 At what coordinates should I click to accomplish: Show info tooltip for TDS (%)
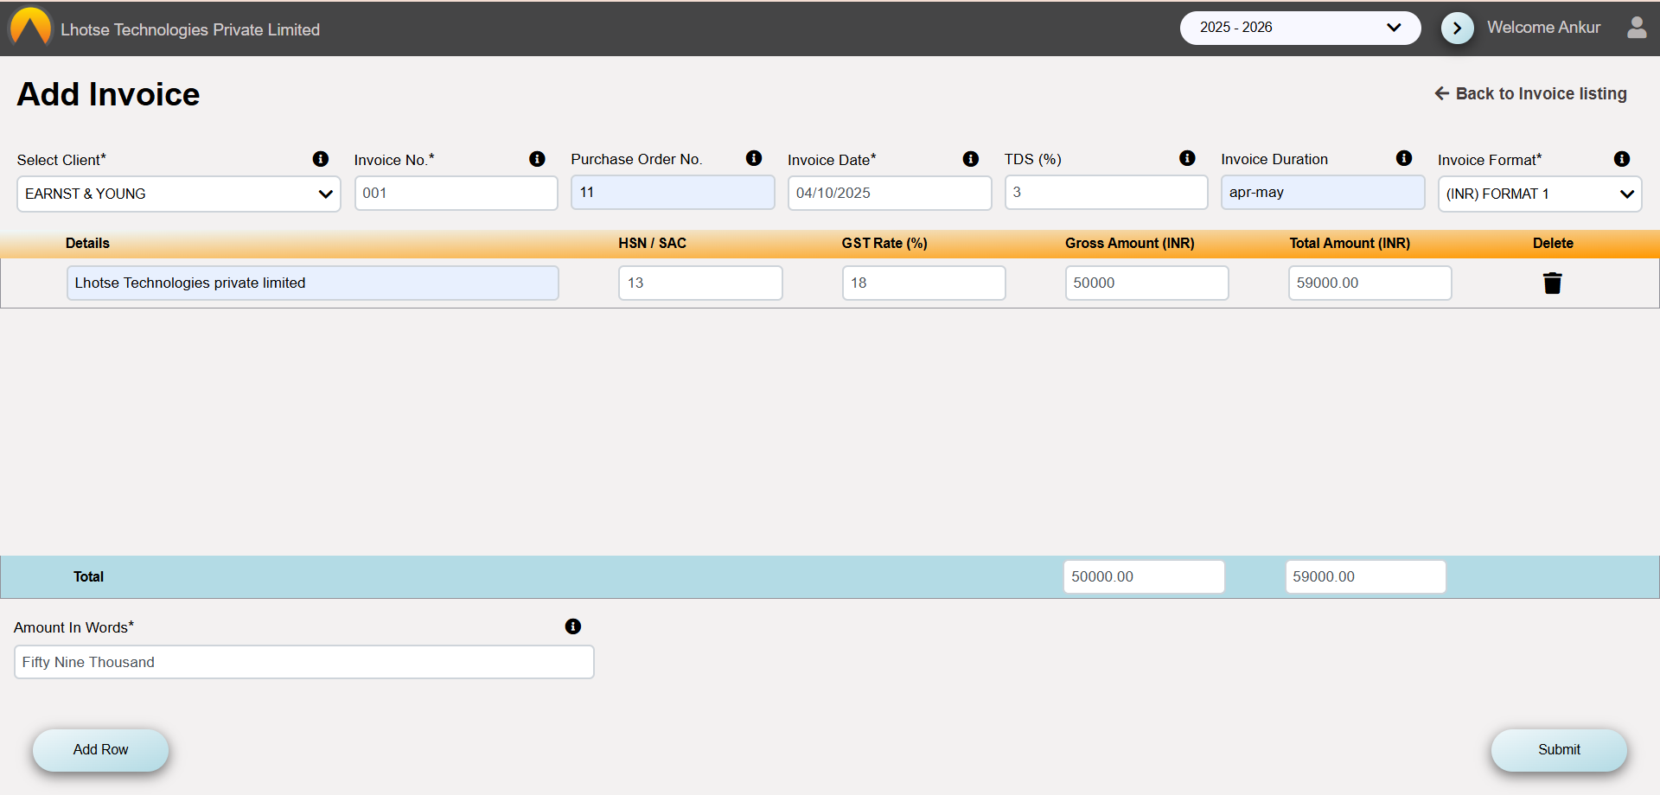[1187, 158]
